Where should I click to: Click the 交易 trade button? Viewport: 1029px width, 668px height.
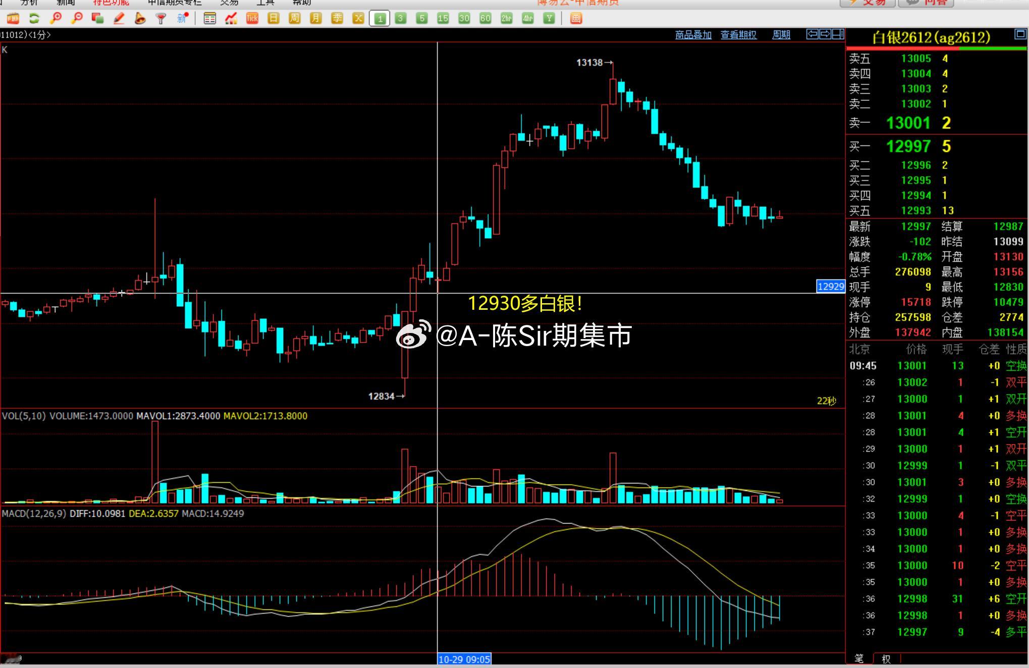pyautogui.click(x=868, y=3)
